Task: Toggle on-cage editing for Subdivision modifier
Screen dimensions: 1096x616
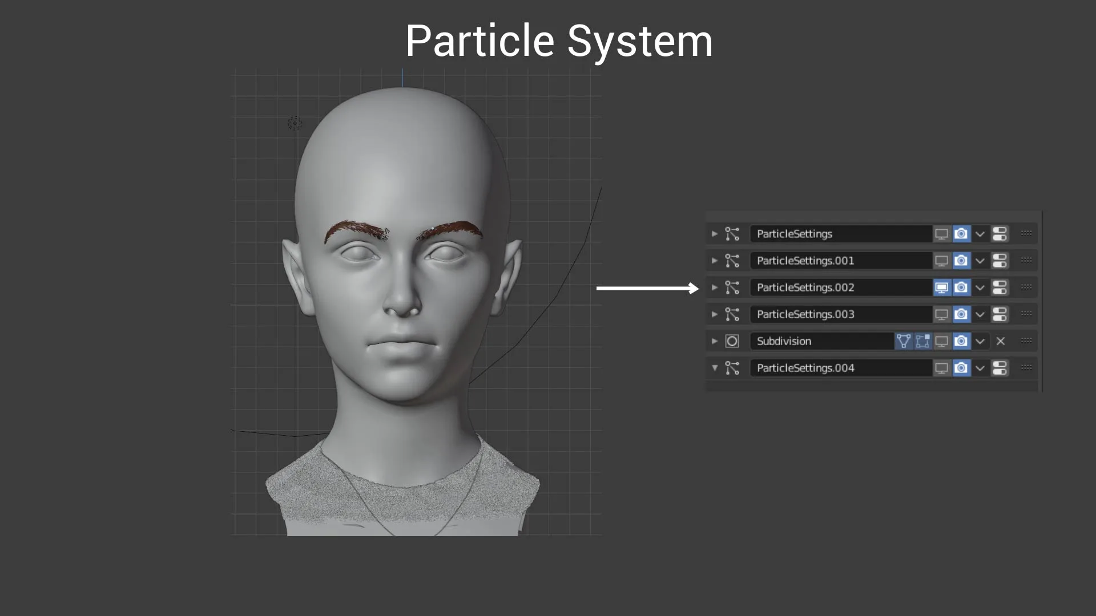Action: point(922,341)
